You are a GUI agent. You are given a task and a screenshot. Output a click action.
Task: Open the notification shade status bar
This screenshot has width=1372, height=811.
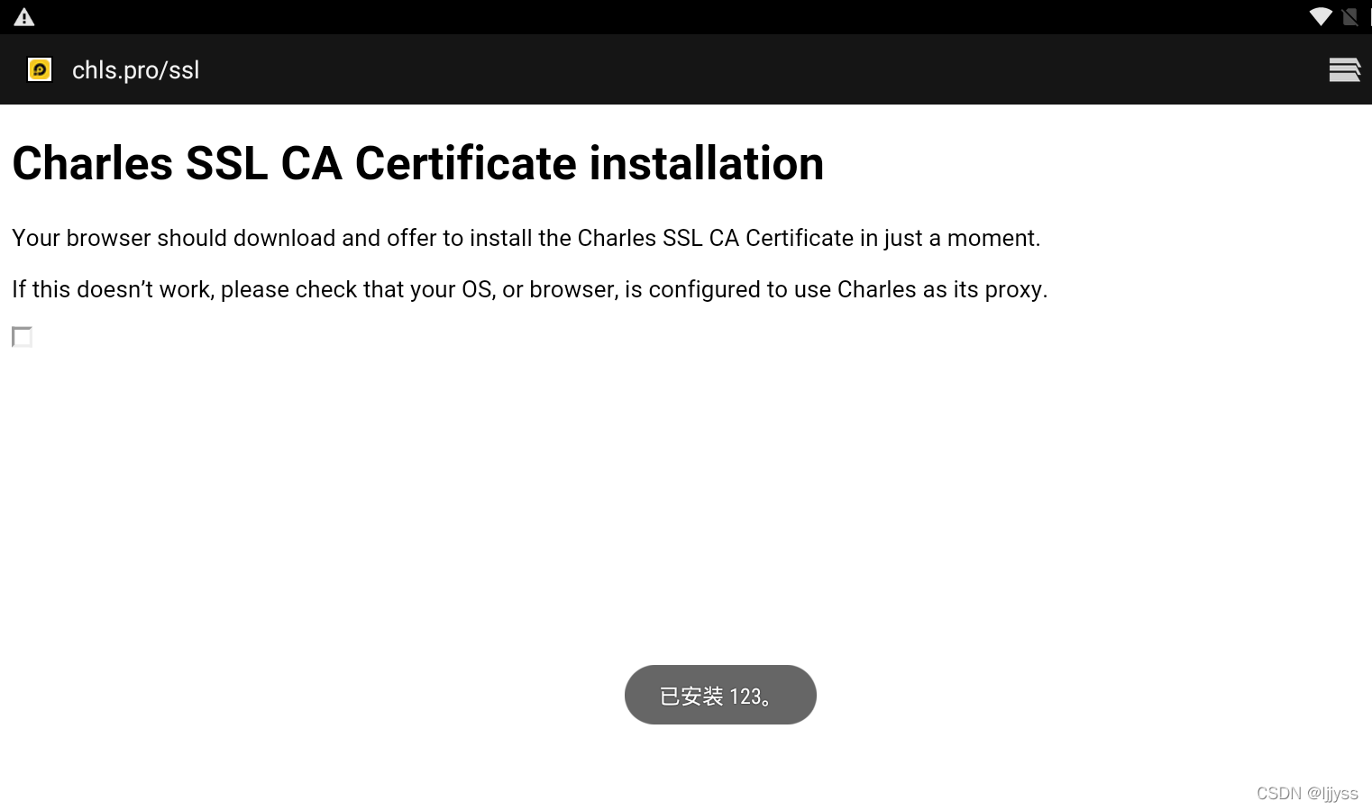coord(685,15)
